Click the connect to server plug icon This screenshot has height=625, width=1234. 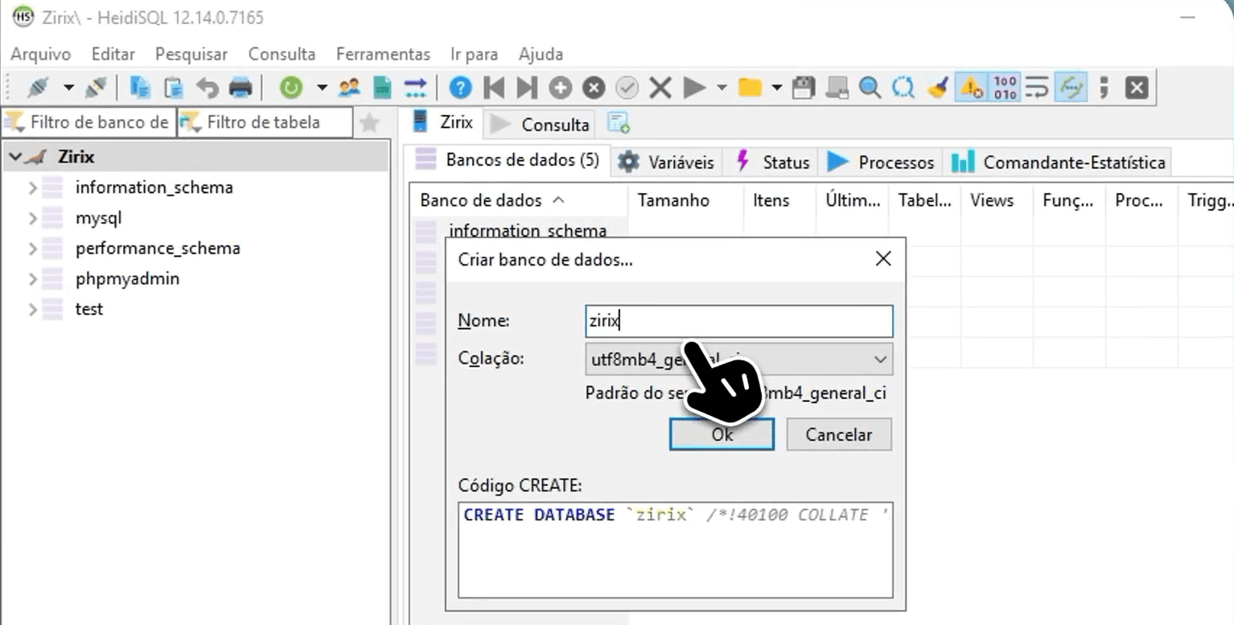[x=39, y=87]
